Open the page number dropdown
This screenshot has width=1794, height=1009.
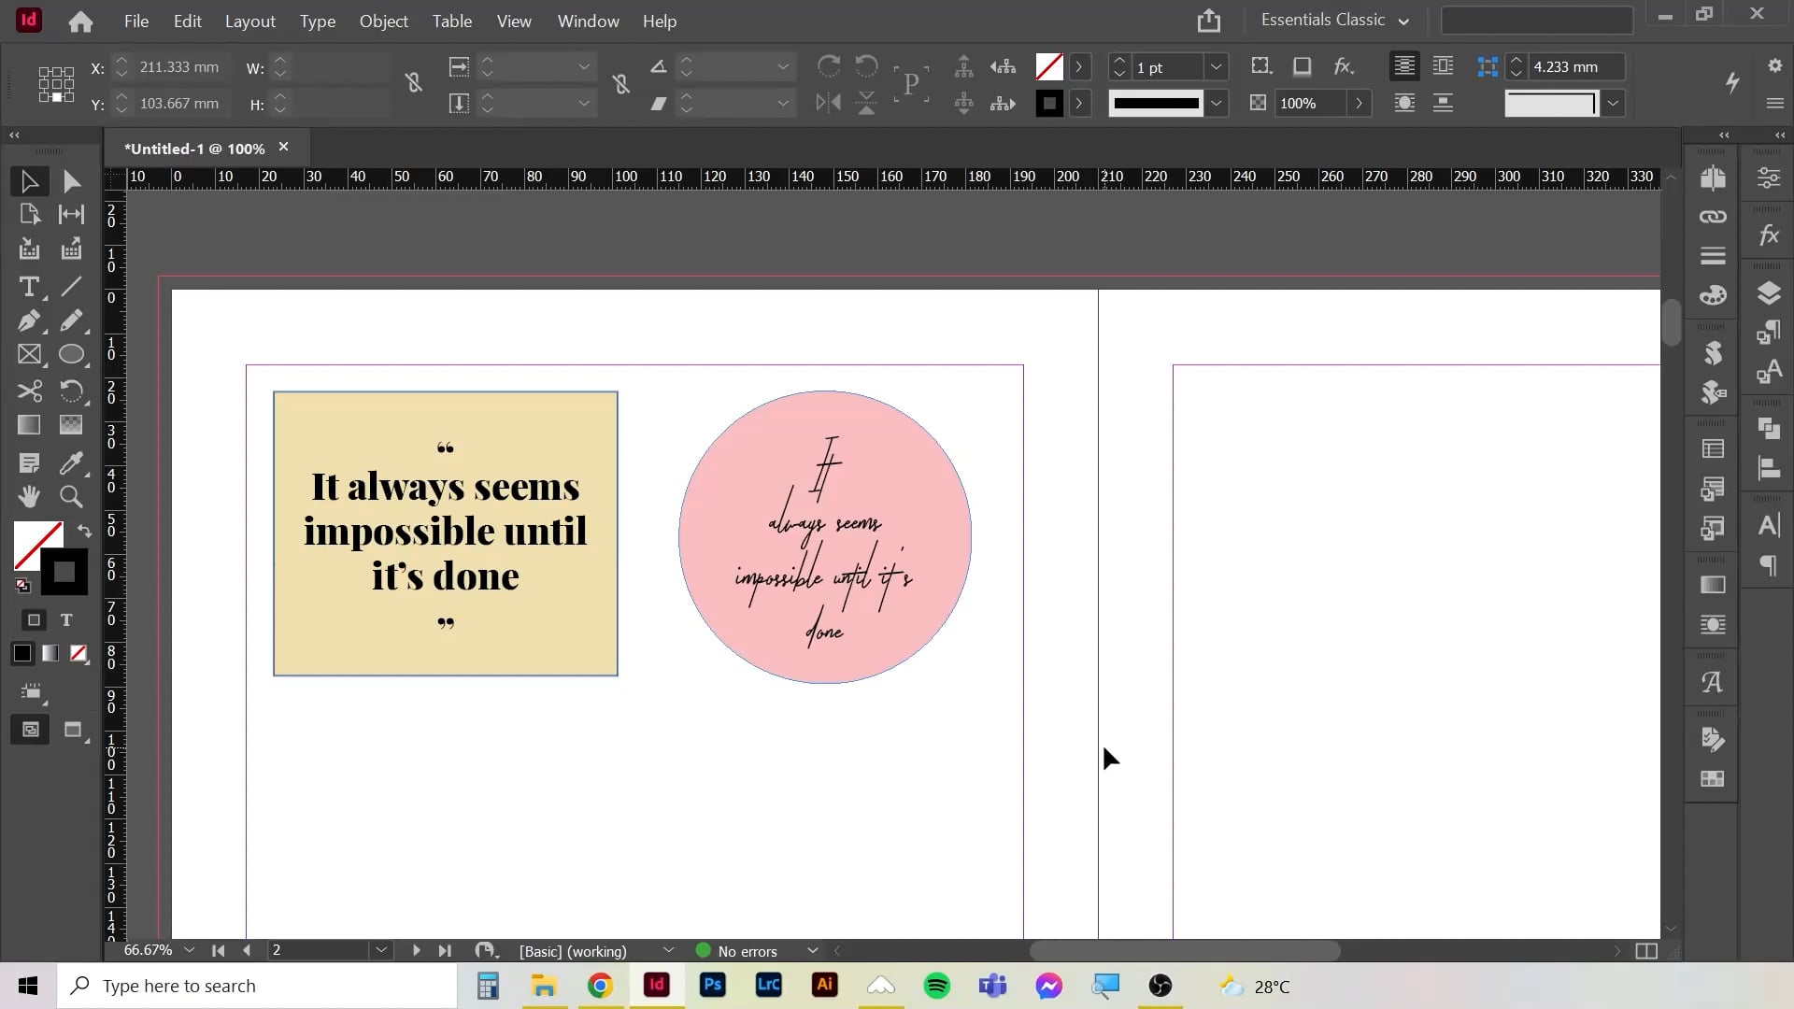pyautogui.click(x=381, y=950)
